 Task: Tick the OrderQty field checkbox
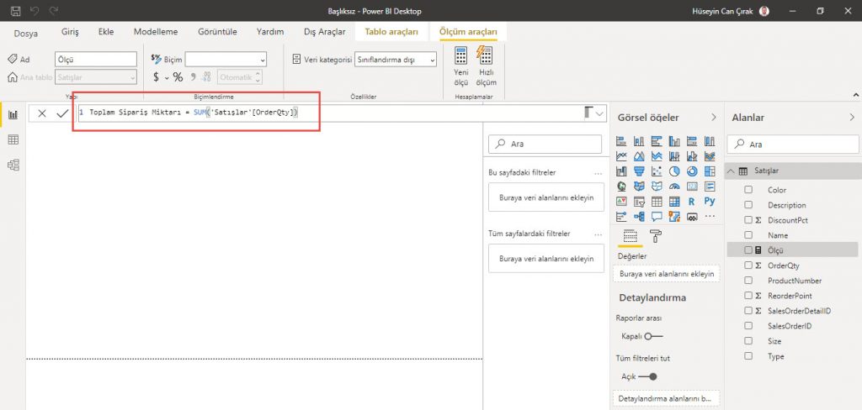pos(748,265)
